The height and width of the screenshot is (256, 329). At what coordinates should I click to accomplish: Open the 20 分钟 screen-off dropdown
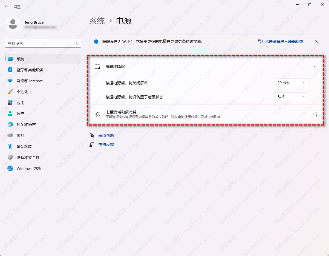(x=292, y=83)
